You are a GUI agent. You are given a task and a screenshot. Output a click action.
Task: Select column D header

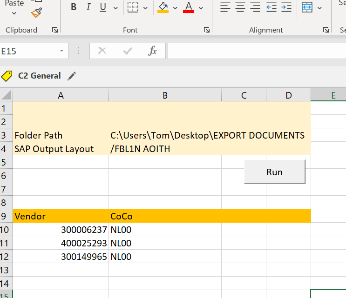289,95
